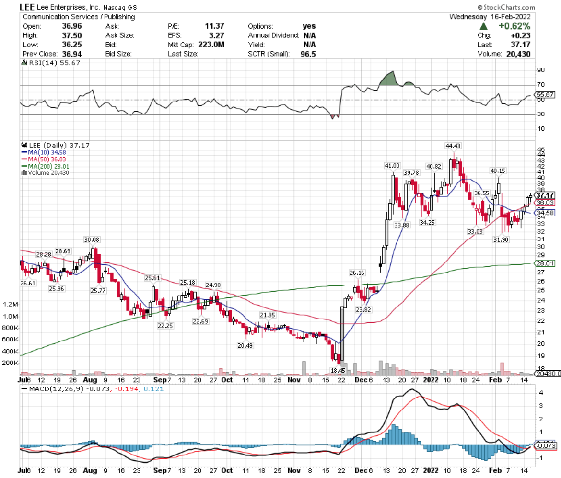Image resolution: width=561 pixels, height=478 pixels.
Task: Click the MA(50) 36.03 legend entry
Action: click(x=47, y=159)
